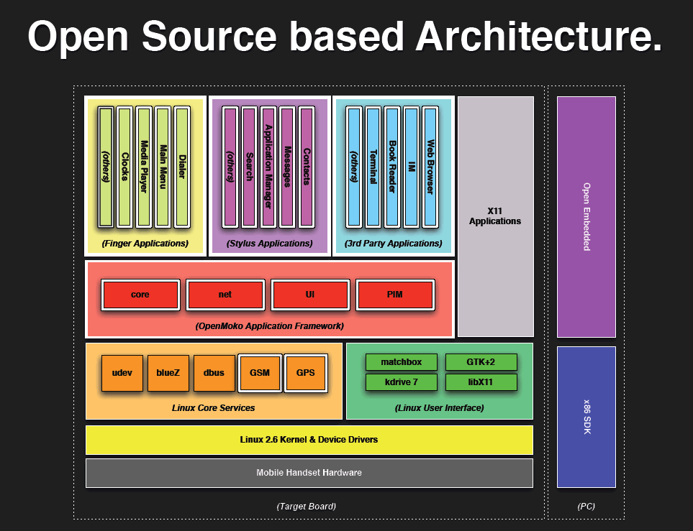
Task: Select the Web Browser vertical bar
Action: point(430,167)
